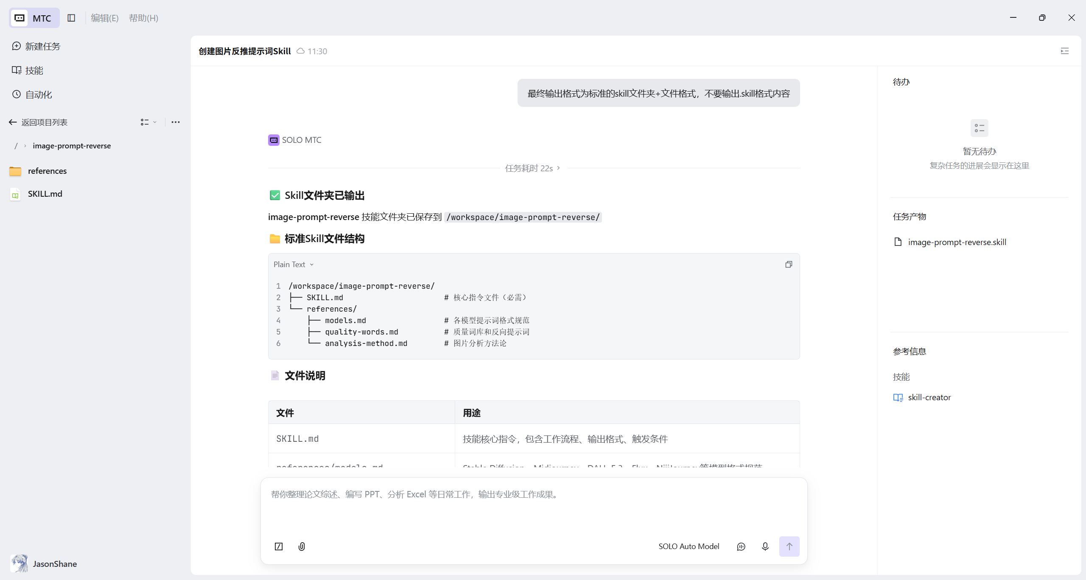The width and height of the screenshot is (1086, 580).
Task: Click the JasonShane avatar image
Action: pyautogui.click(x=20, y=564)
